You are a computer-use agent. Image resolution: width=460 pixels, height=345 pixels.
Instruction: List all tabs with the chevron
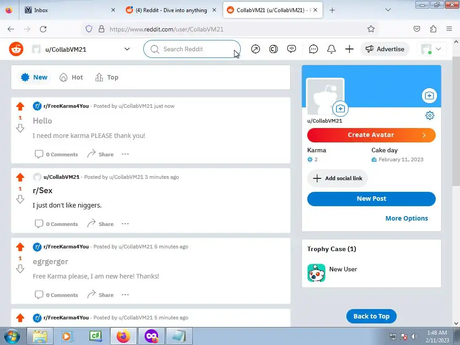388,10
